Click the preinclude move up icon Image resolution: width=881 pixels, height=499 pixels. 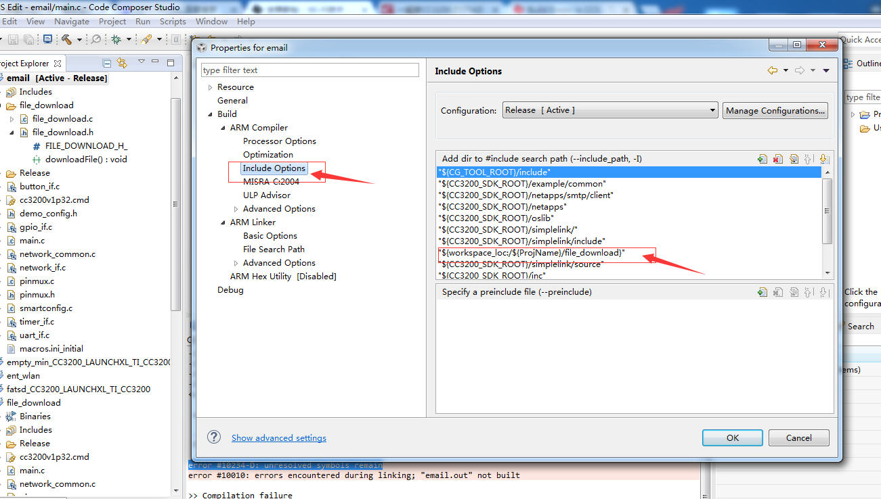coord(809,292)
